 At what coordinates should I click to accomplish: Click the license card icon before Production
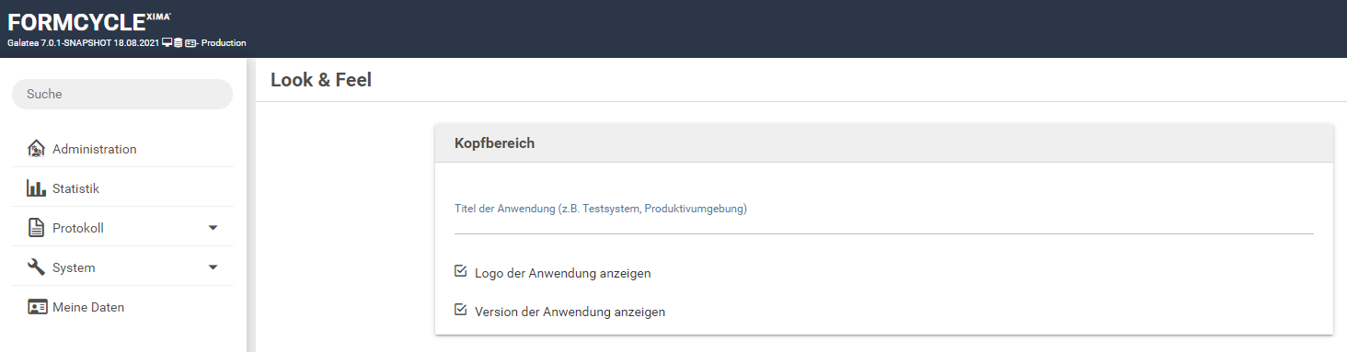click(190, 42)
